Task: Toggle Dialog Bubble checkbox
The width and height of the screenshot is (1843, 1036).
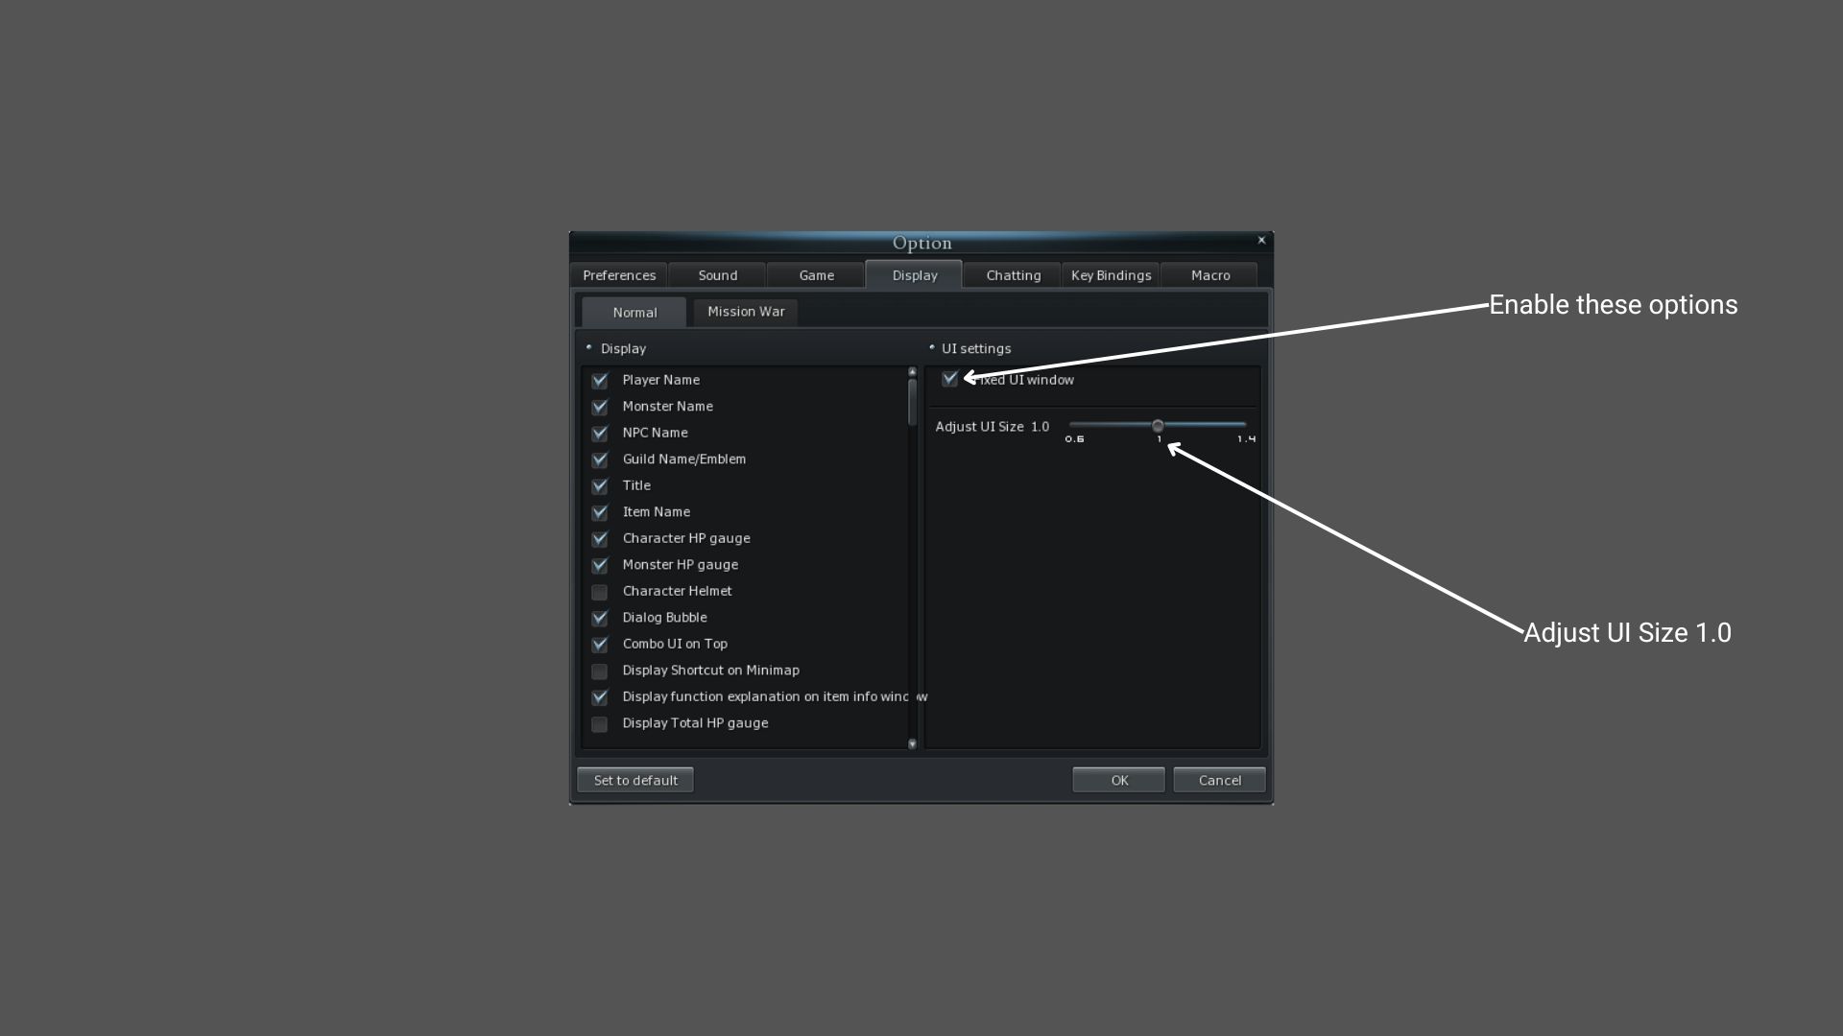Action: coord(600,618)
